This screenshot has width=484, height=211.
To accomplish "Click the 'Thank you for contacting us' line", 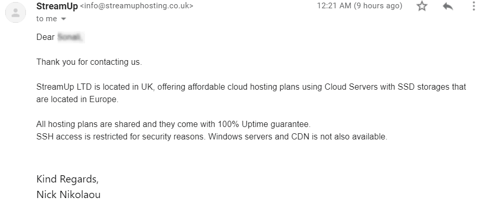I will pyautogui.click(x=89, y=62).
